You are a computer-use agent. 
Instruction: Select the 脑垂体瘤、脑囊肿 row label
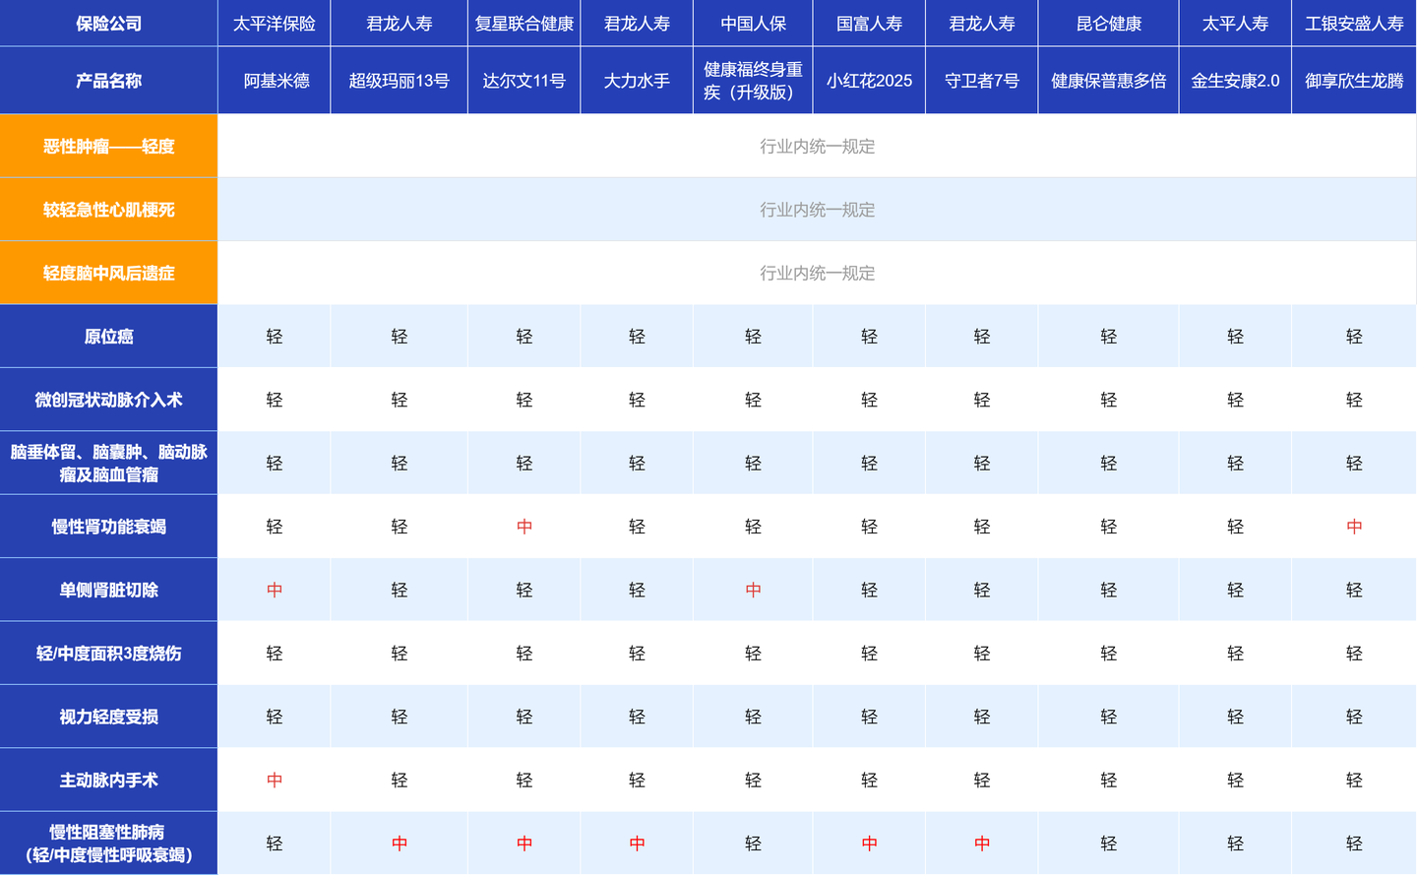click(x=108, y=463)
